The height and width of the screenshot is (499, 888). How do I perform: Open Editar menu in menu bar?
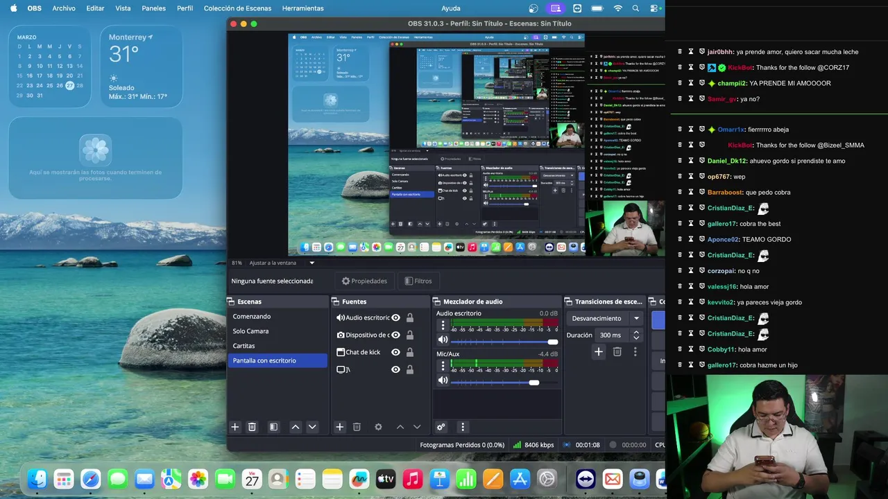tap(95, 8)
